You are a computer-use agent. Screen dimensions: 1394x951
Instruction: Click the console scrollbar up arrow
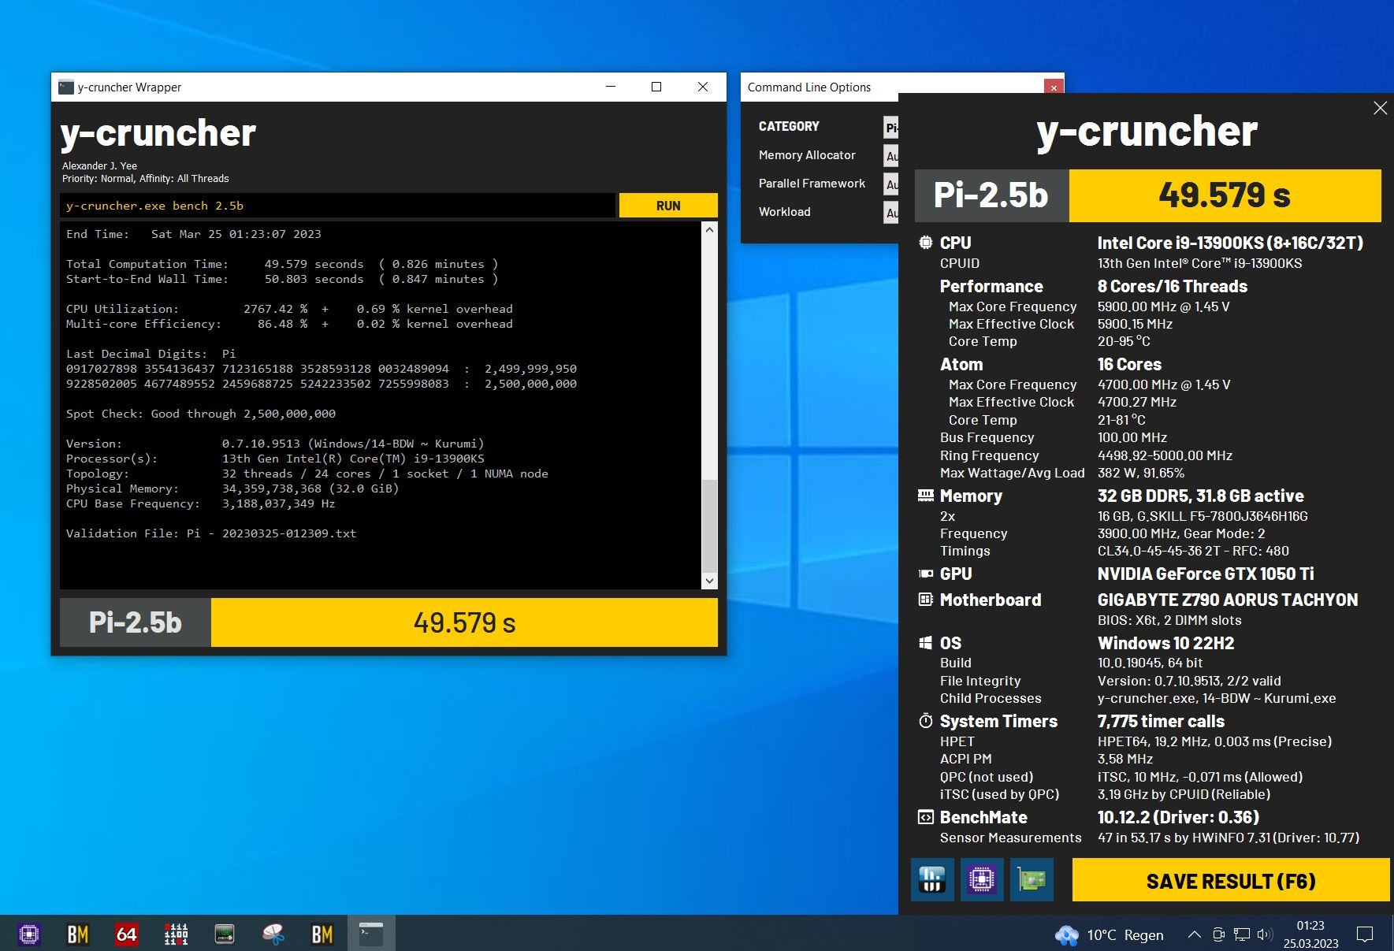coord(709,230)
